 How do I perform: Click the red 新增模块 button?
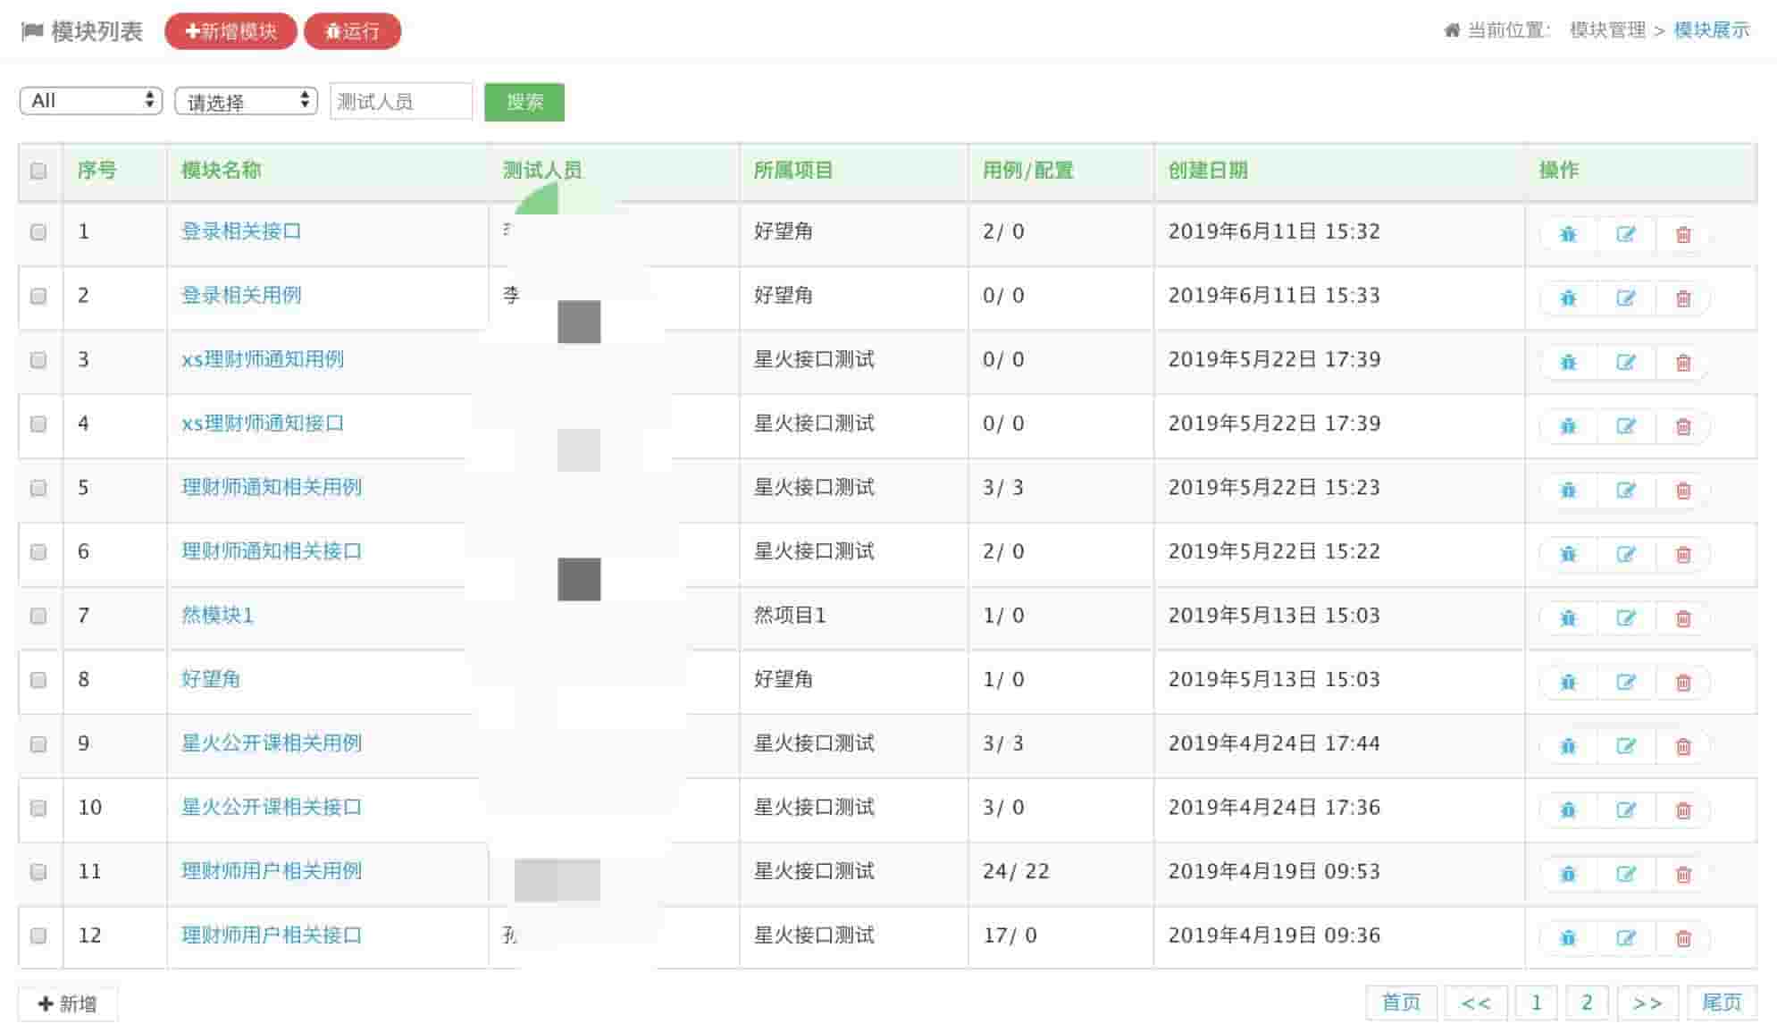click(231, 31)
